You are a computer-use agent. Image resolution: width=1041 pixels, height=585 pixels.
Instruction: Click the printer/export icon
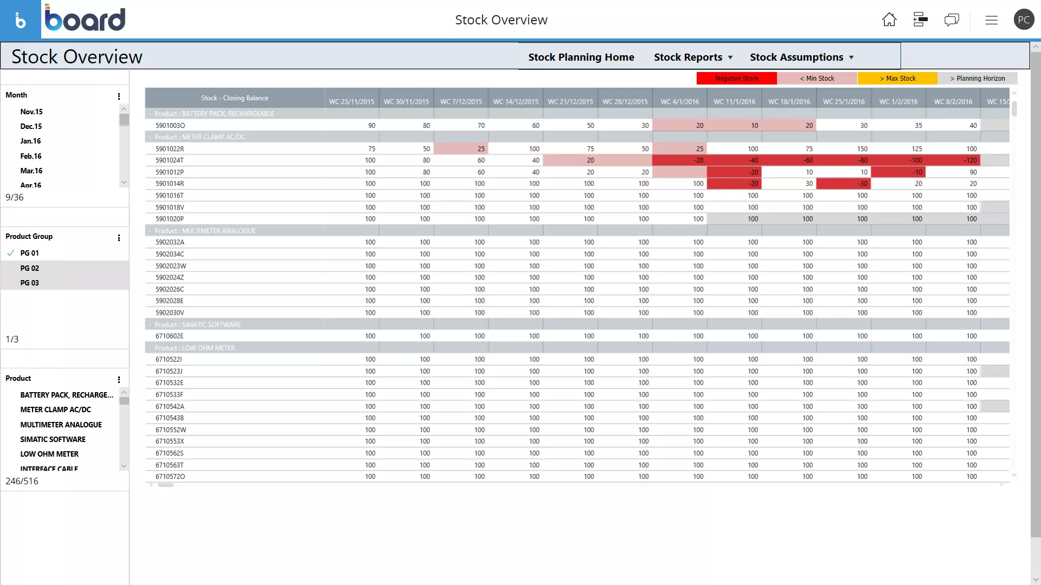pos(921,19)
